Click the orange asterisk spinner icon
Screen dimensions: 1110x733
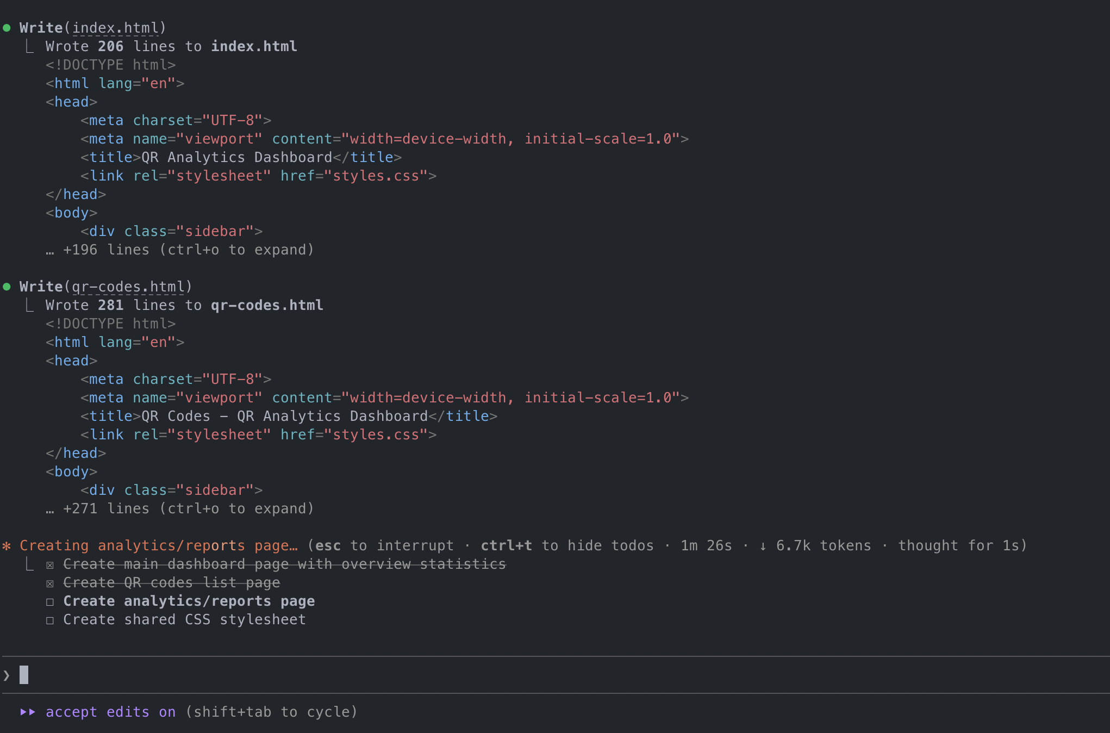coord(7,545)
